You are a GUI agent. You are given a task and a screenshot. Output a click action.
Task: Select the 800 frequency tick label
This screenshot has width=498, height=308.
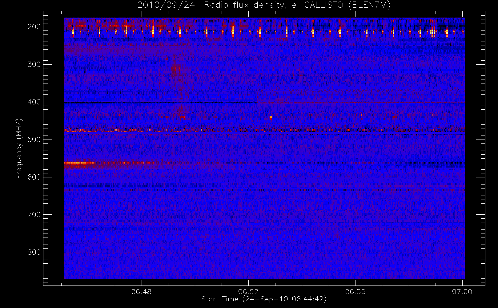pyautogui.click(x=34, y=252)
